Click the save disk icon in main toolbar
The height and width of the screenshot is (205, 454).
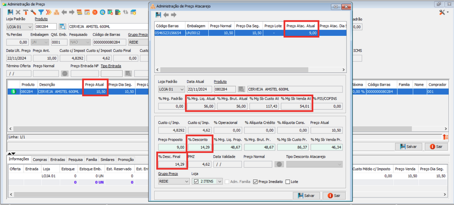(10, 12)
